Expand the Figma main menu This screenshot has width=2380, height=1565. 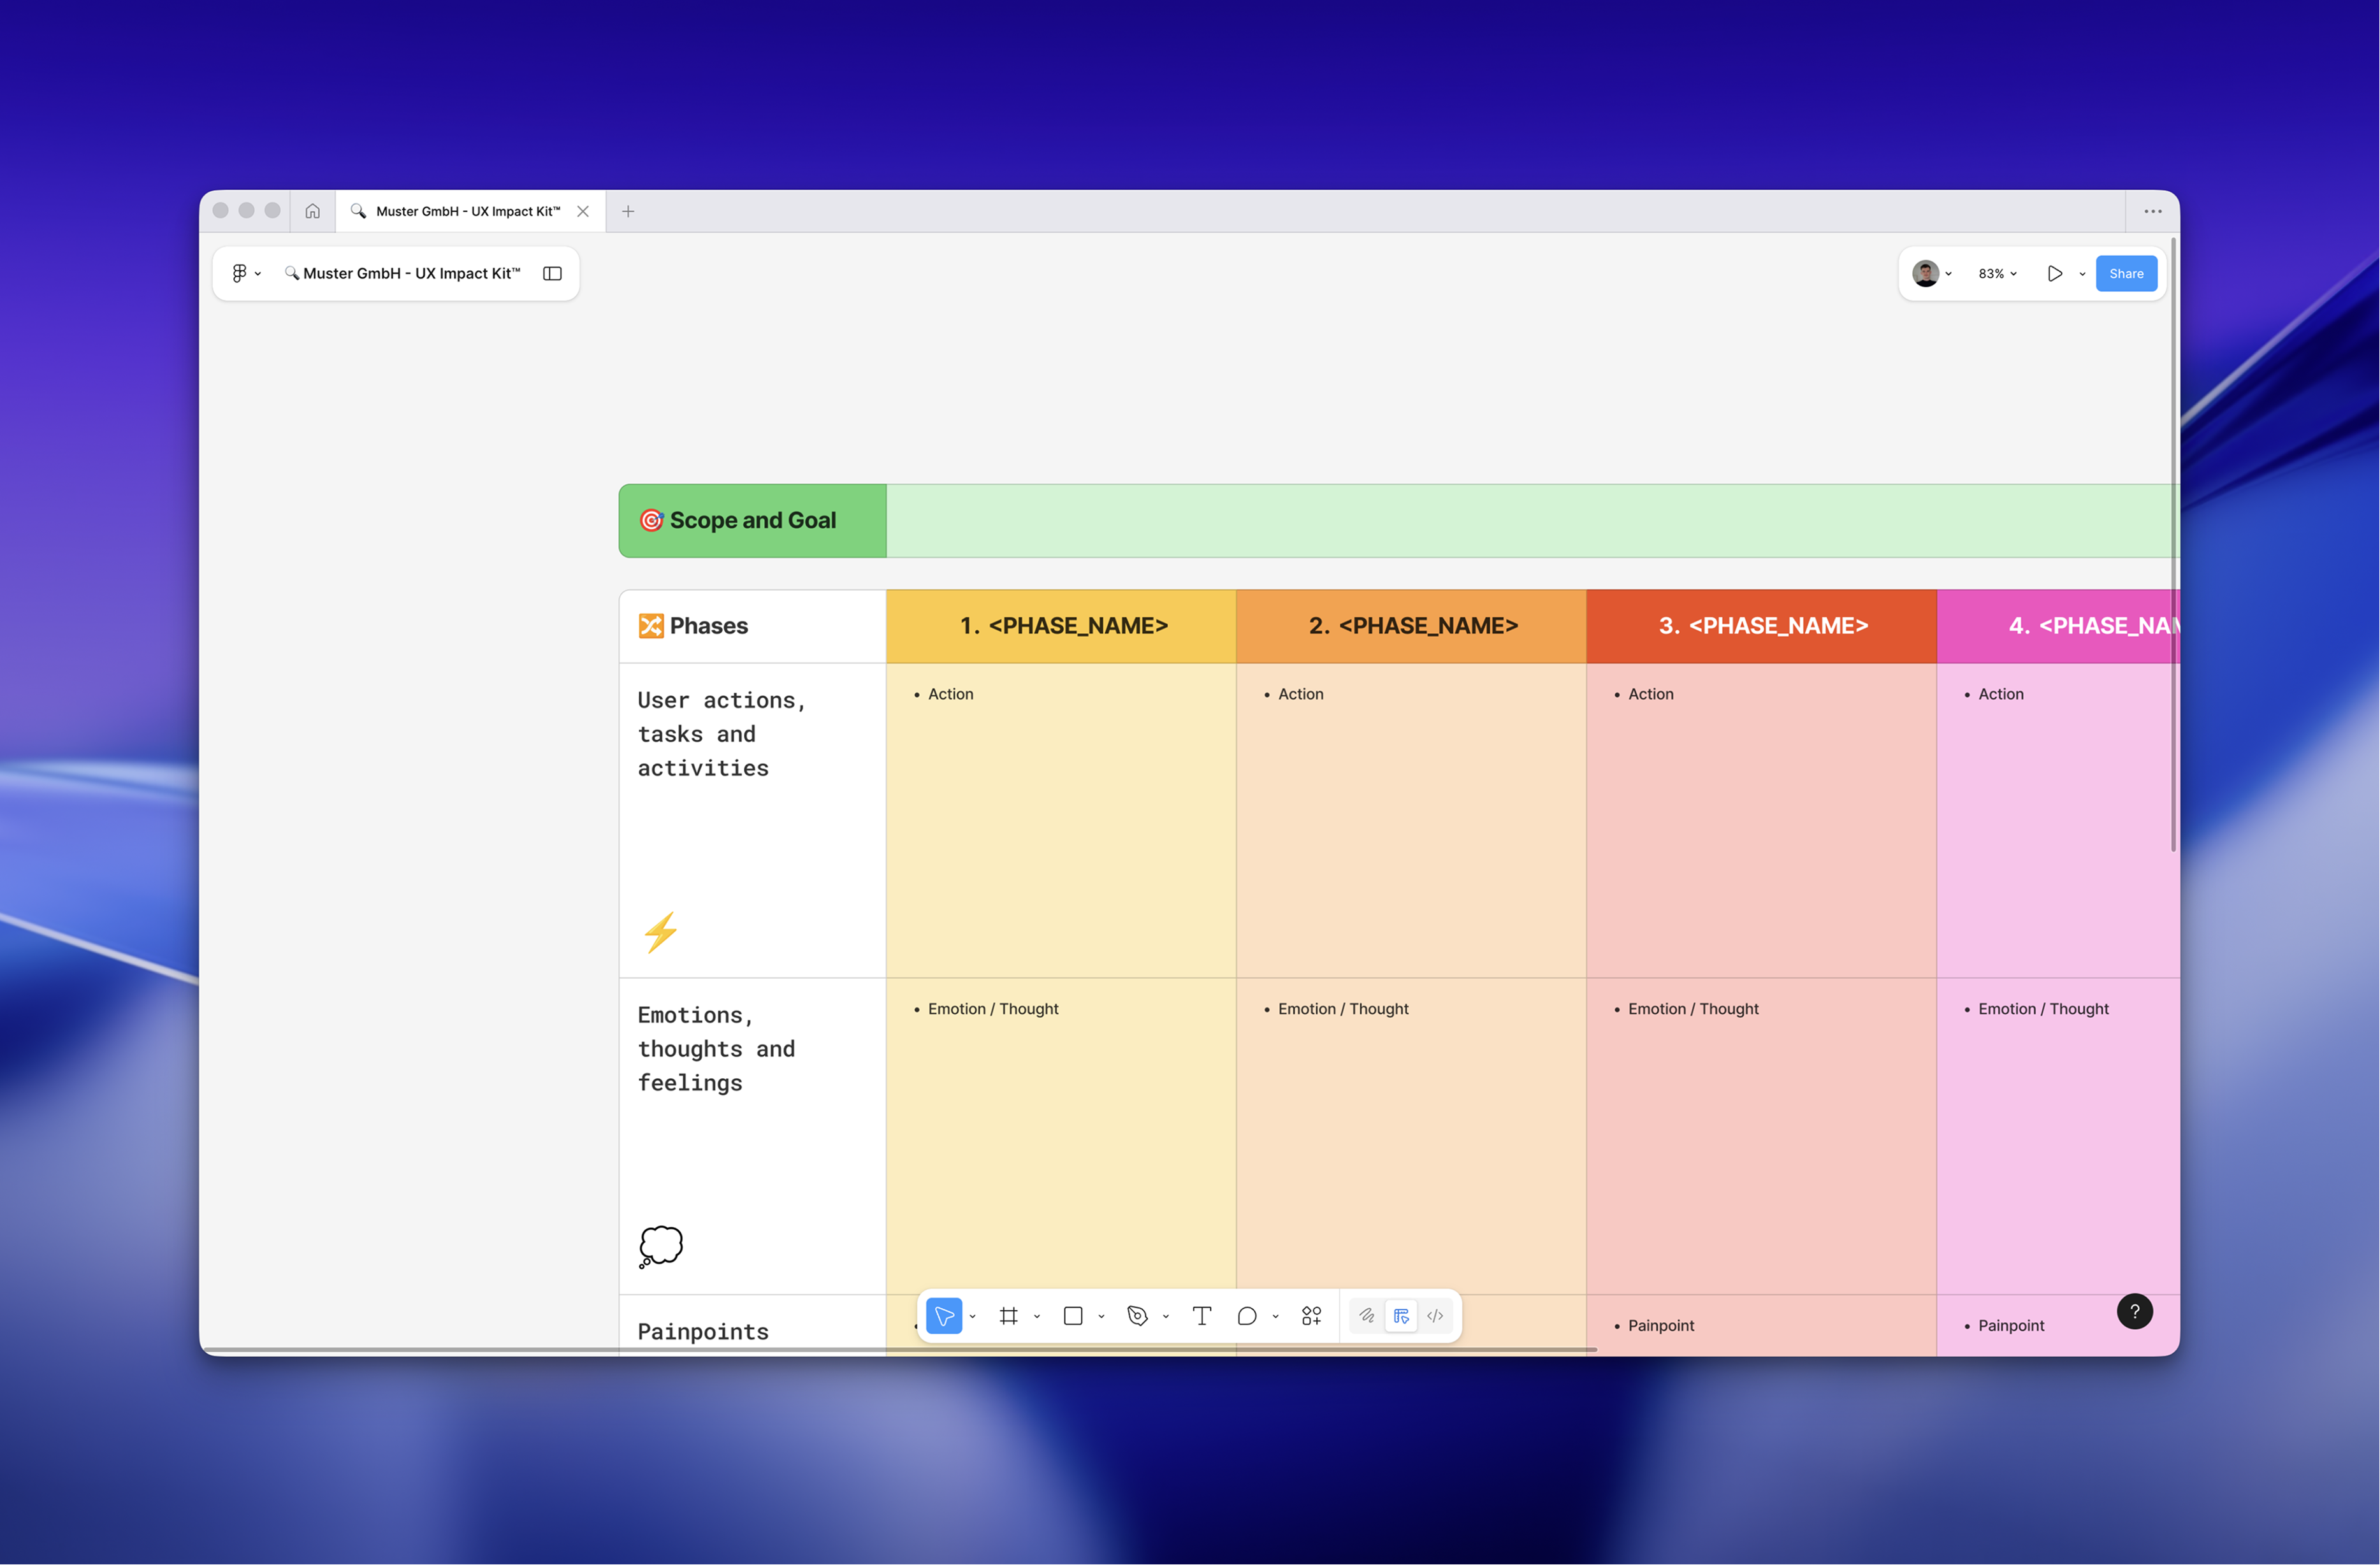[x=245, y=273]
